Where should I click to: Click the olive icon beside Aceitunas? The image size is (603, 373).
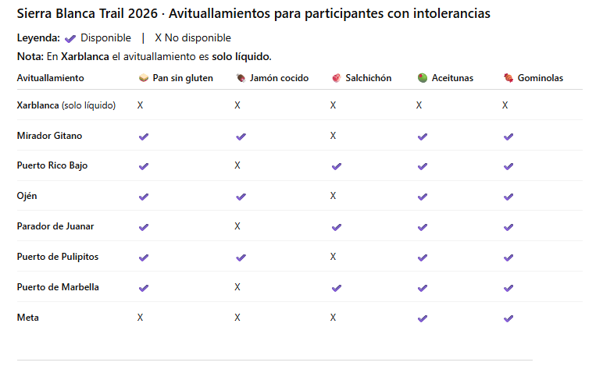tap(423, 78)
